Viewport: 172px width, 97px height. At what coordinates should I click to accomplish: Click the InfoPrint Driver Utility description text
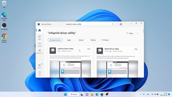pos(70,57)
